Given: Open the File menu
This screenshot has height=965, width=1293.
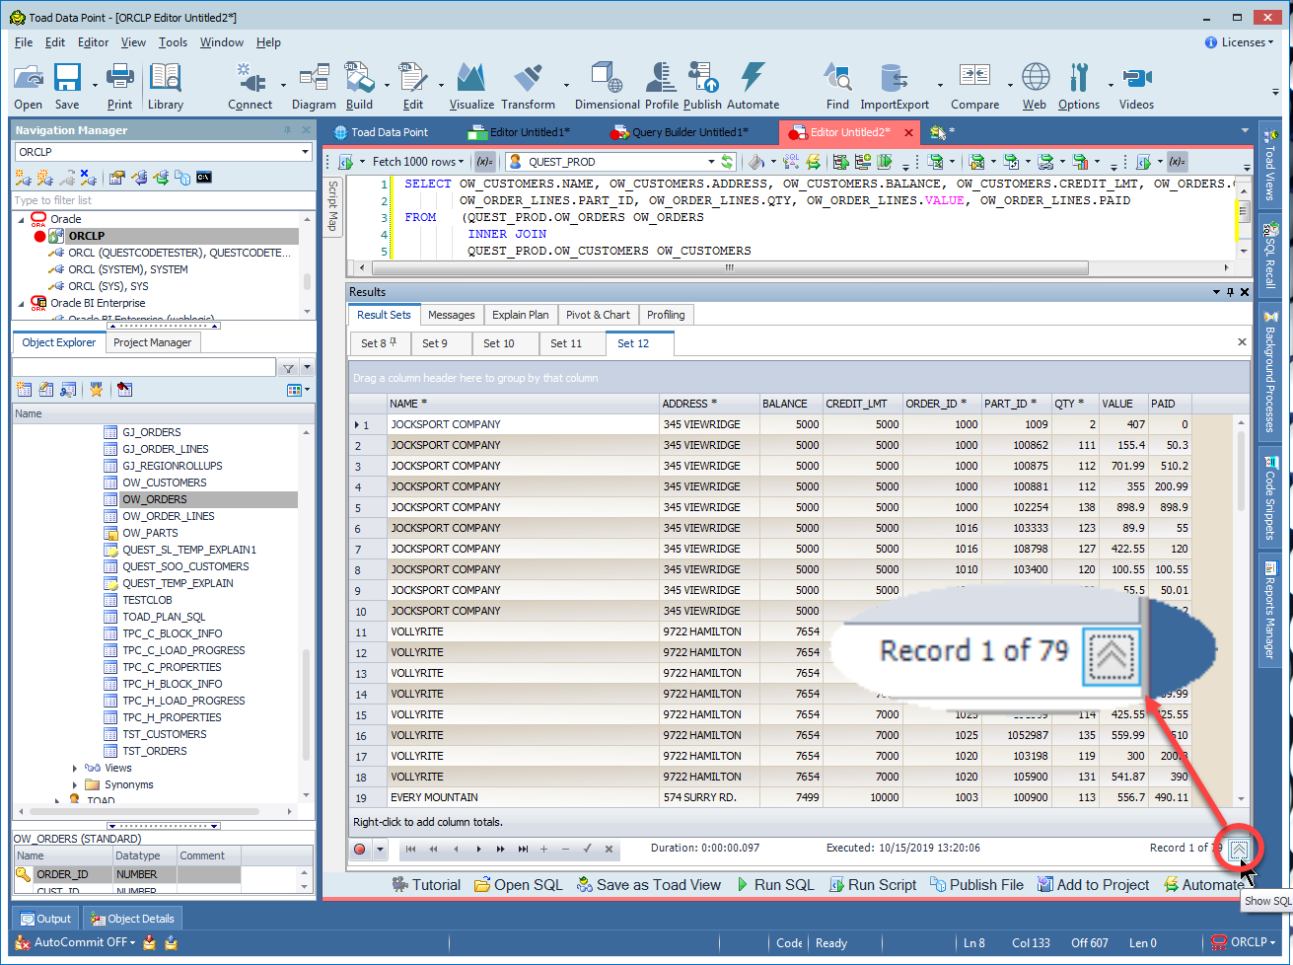Looking at the screenshot, I should 24,42.
